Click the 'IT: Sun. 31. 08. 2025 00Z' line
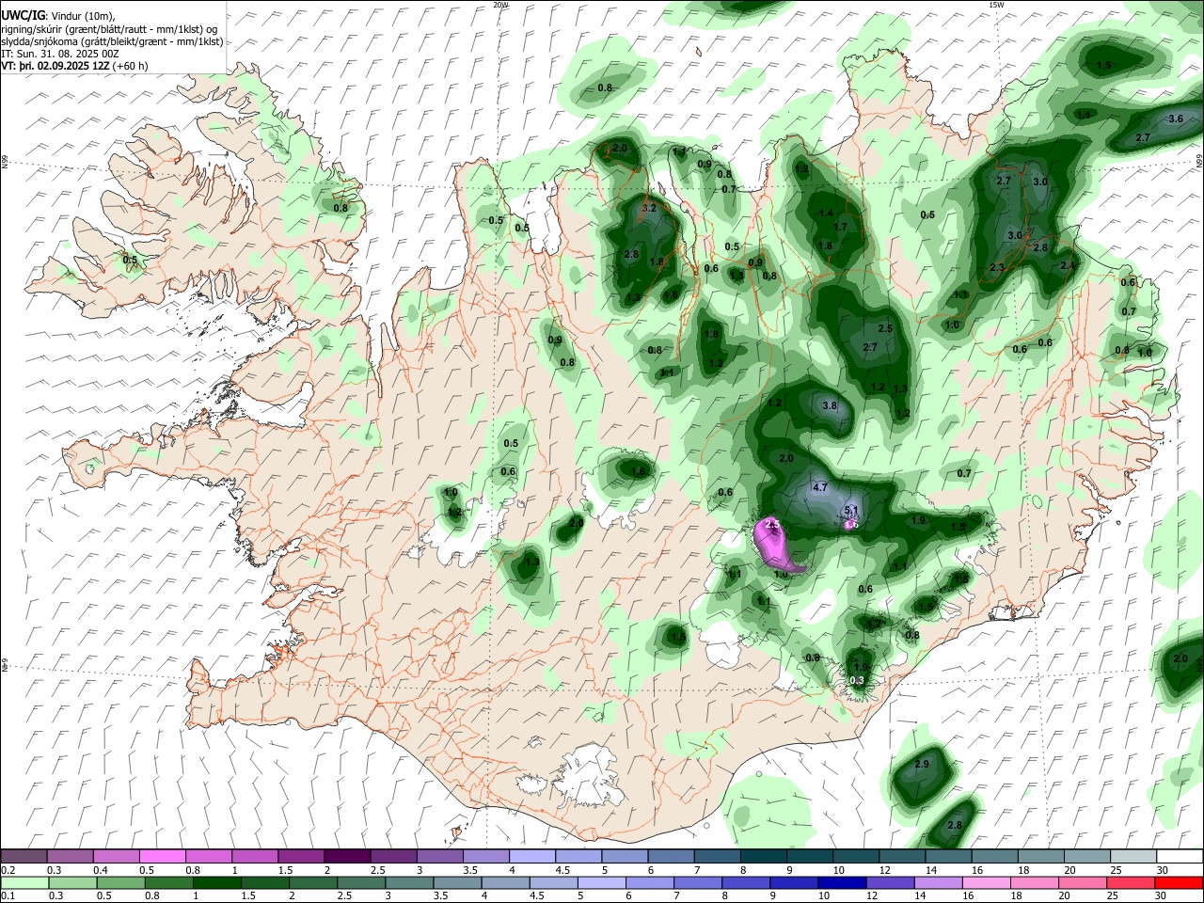 pyautogui.click(x=60, y=54)
